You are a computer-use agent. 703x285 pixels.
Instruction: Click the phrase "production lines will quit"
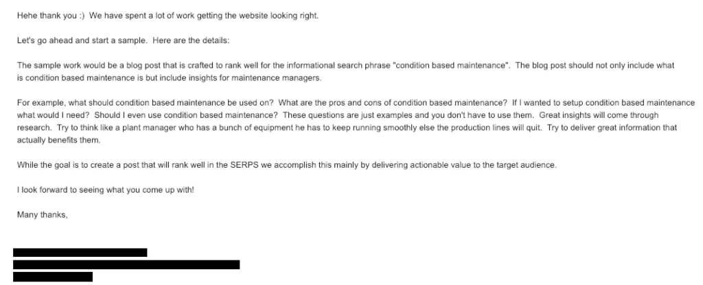coord(497,128)
